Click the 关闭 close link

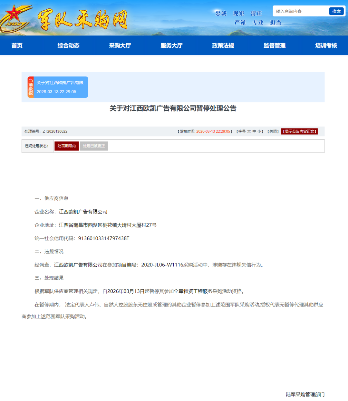point(272,131)
